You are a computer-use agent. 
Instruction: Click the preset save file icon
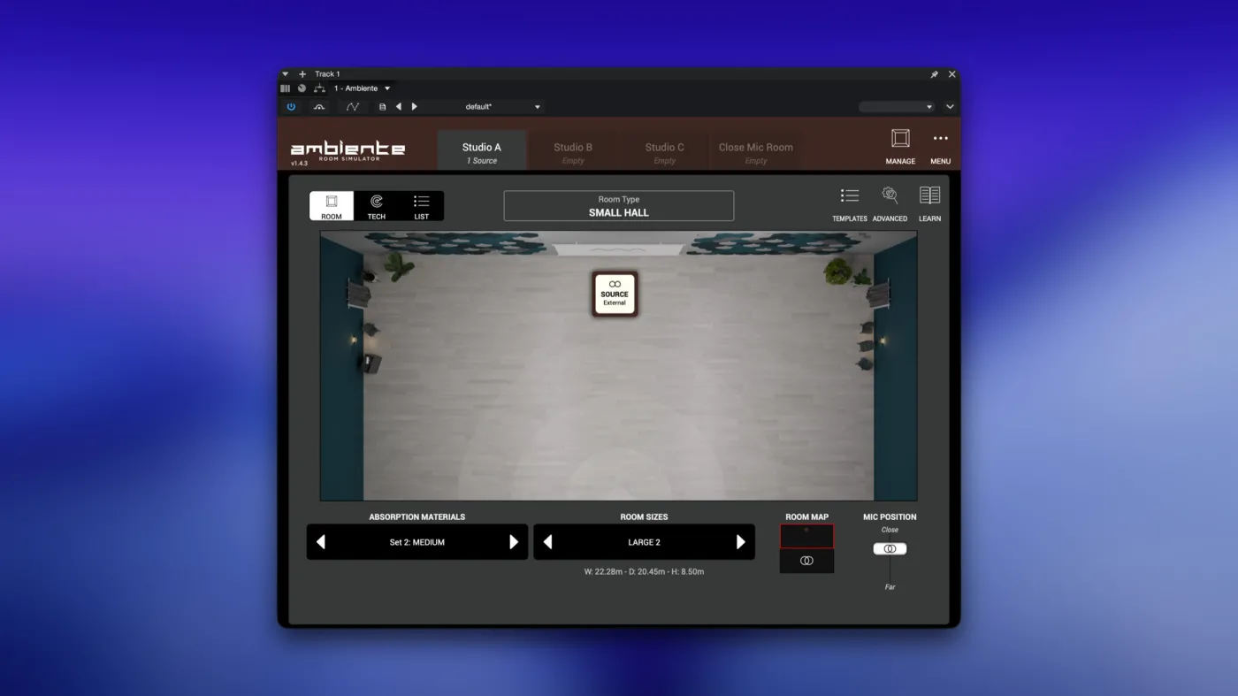click(382, 107)
